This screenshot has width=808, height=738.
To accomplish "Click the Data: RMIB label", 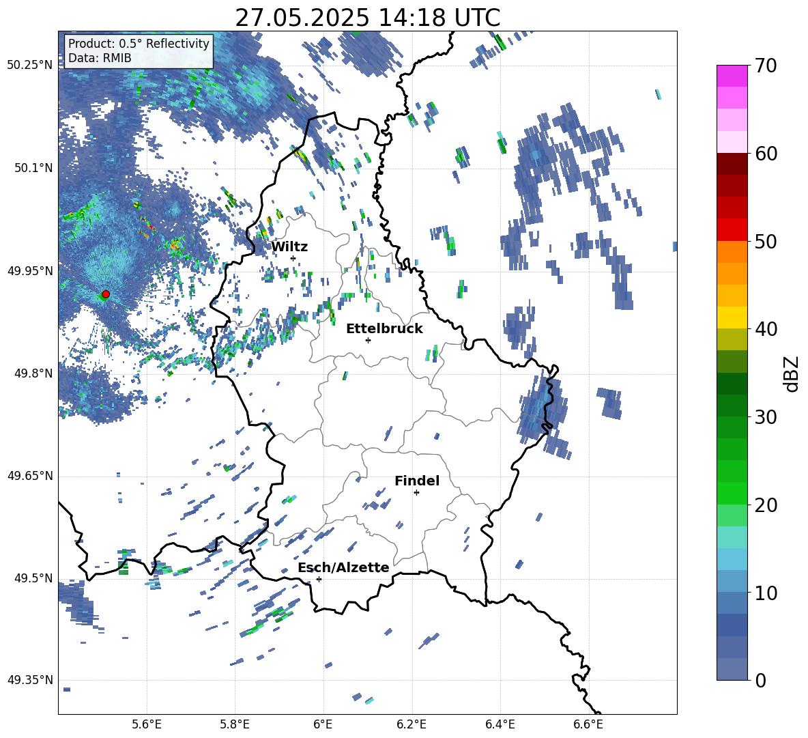I will point(100,58).
